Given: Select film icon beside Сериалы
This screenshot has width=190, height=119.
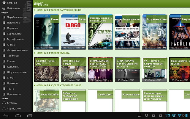Looking at the screenshot, I should 4,28.
